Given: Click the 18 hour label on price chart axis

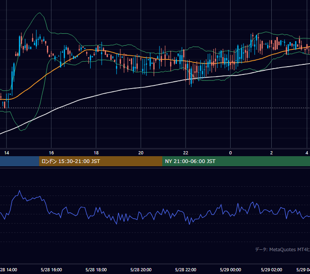Looking at the screenshot, I should coord(96,153).
